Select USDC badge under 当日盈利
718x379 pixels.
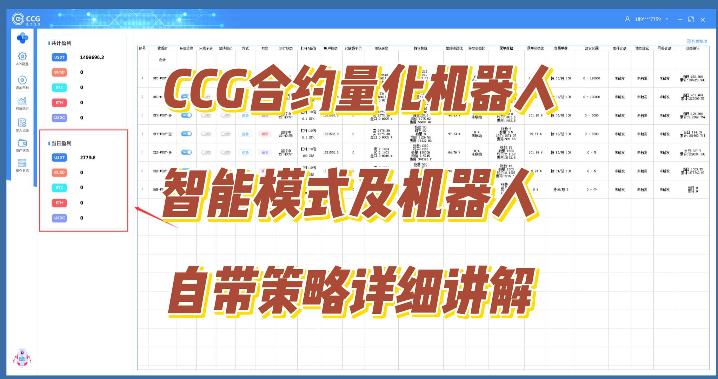click(59, 218)
